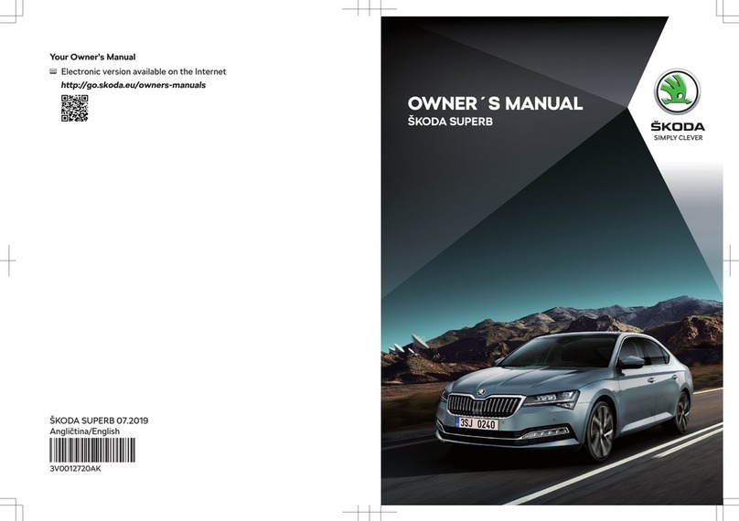Open the go.skoda.eu/owners-manuals link

coord(134,85)
